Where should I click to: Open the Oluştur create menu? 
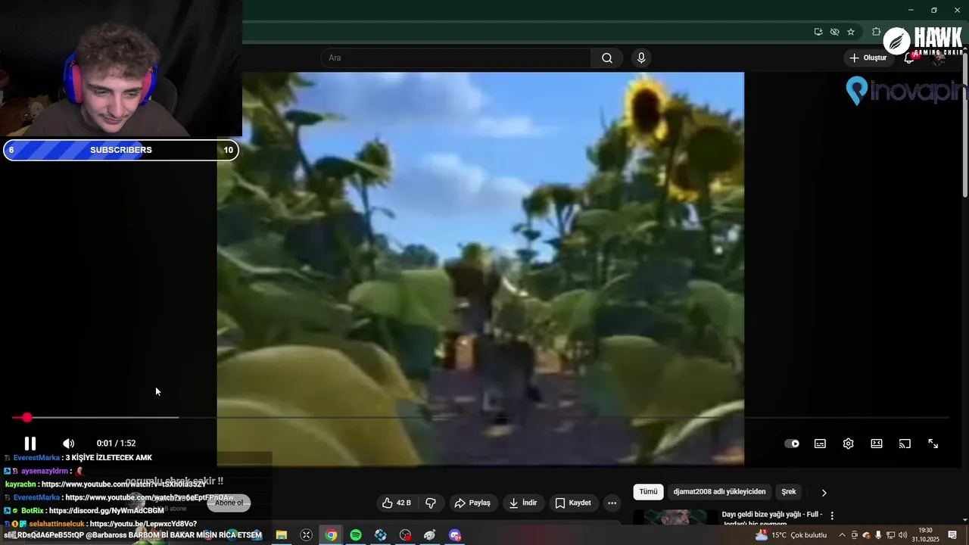[x=868, y=58]
